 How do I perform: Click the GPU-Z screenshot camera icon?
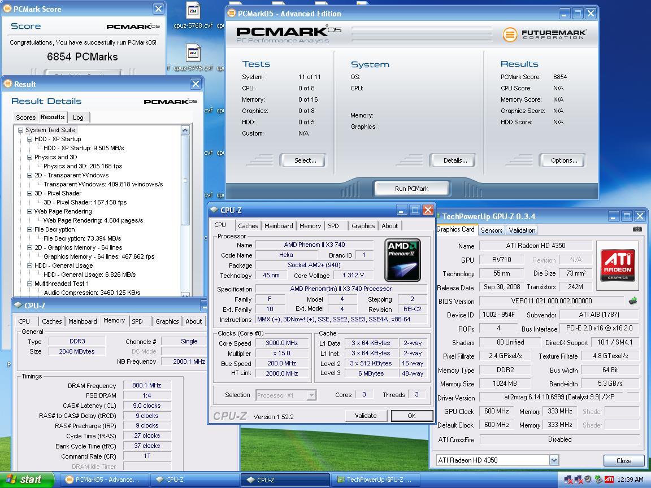point(637,229)
